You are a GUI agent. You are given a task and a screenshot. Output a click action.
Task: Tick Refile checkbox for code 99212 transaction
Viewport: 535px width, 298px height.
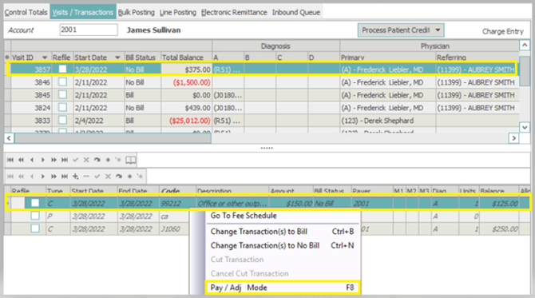pos(35,203)
